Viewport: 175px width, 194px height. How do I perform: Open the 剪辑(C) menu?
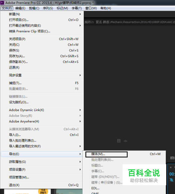click(34, 8)
